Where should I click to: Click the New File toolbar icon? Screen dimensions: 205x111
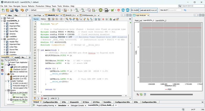coord(3,10)
